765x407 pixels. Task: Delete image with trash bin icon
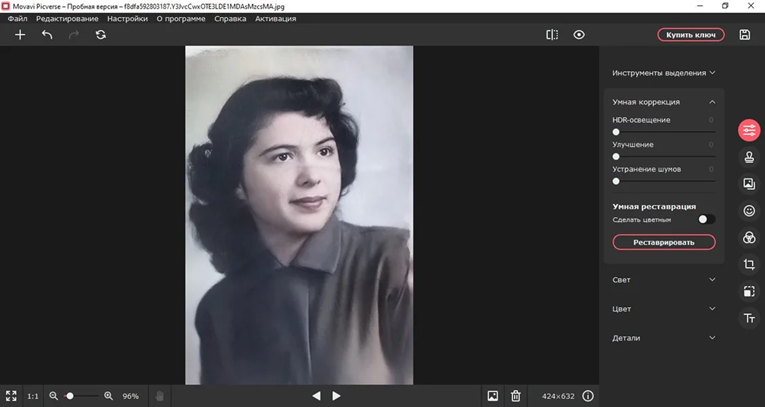click(x=515, y=396)
